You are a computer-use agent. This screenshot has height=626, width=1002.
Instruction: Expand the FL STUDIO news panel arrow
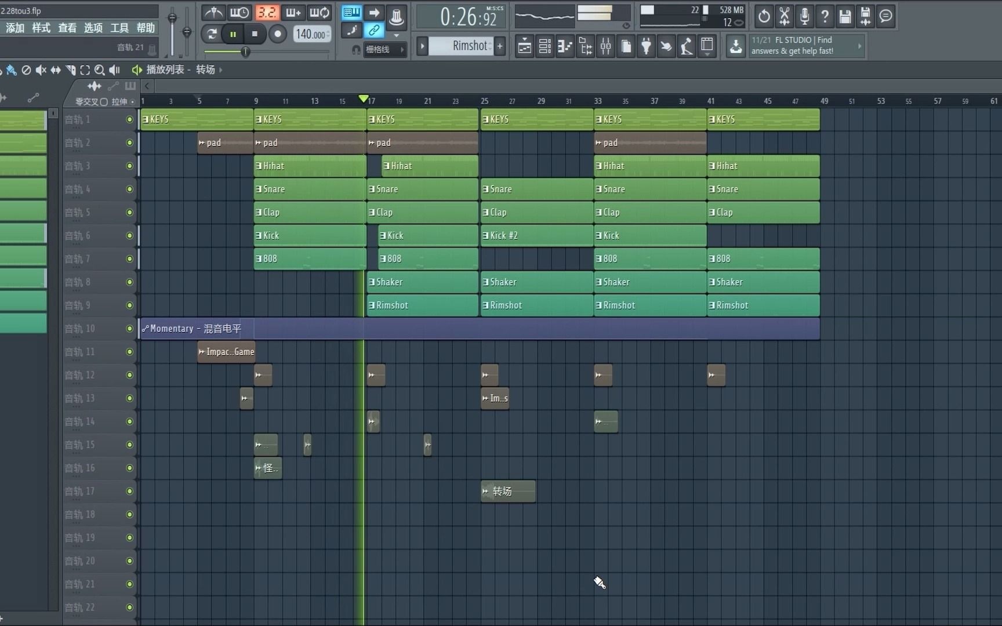pyautogui.click(x=859, y=46)
